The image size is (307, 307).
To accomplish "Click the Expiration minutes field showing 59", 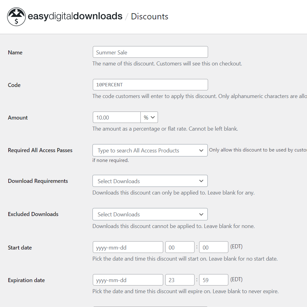I will pos(213,280).
